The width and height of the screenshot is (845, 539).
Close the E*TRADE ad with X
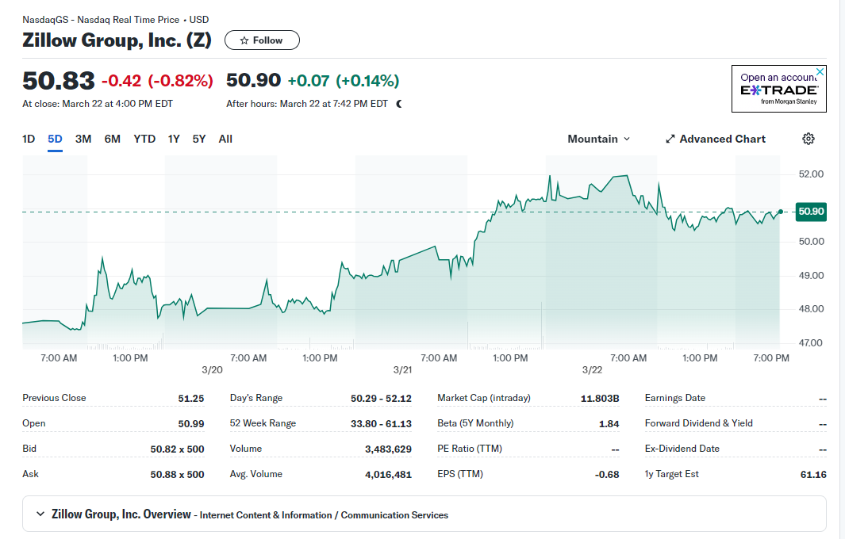coord(820,71)
